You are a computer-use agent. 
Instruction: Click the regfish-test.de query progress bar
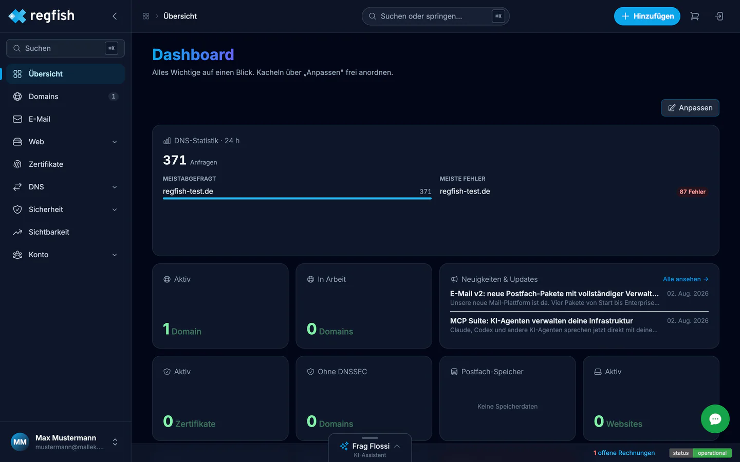pos(297,198)
